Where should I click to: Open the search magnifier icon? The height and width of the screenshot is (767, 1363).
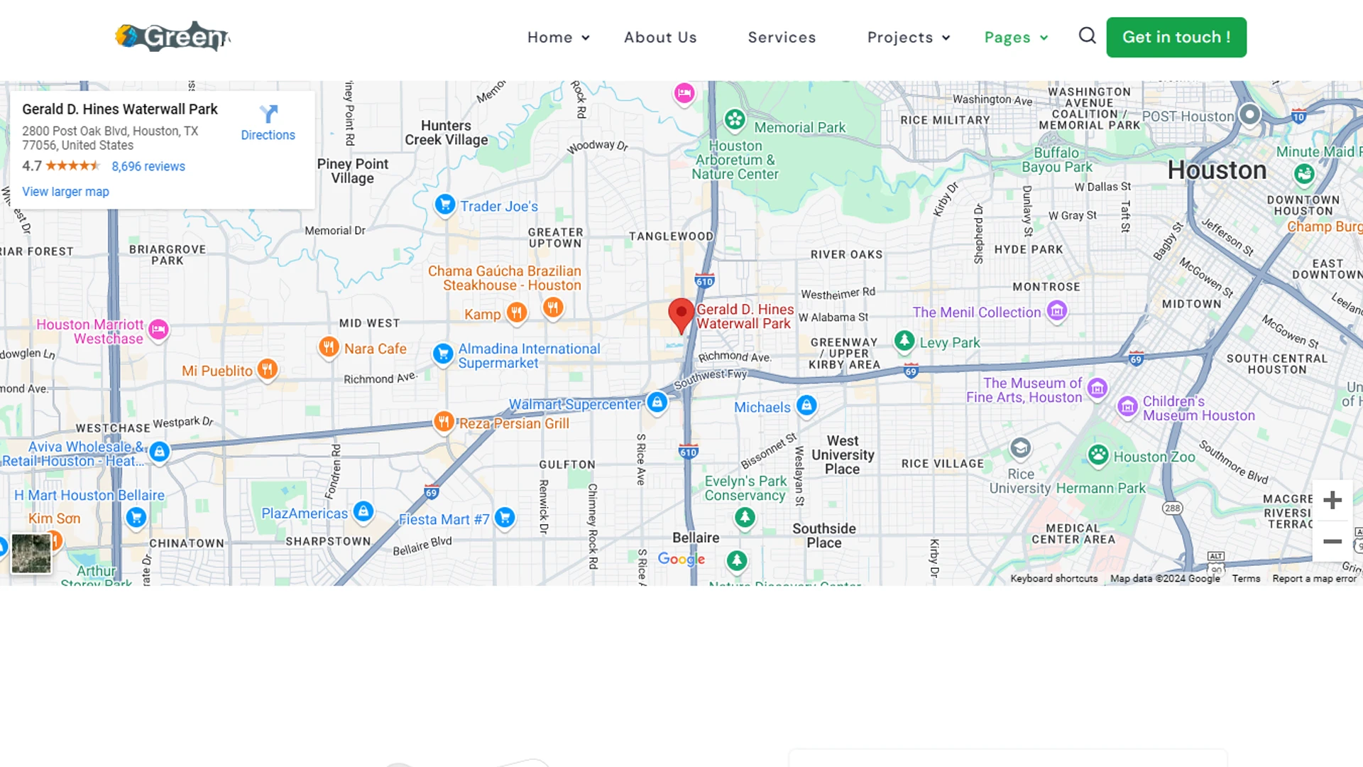coord(1087,36)
